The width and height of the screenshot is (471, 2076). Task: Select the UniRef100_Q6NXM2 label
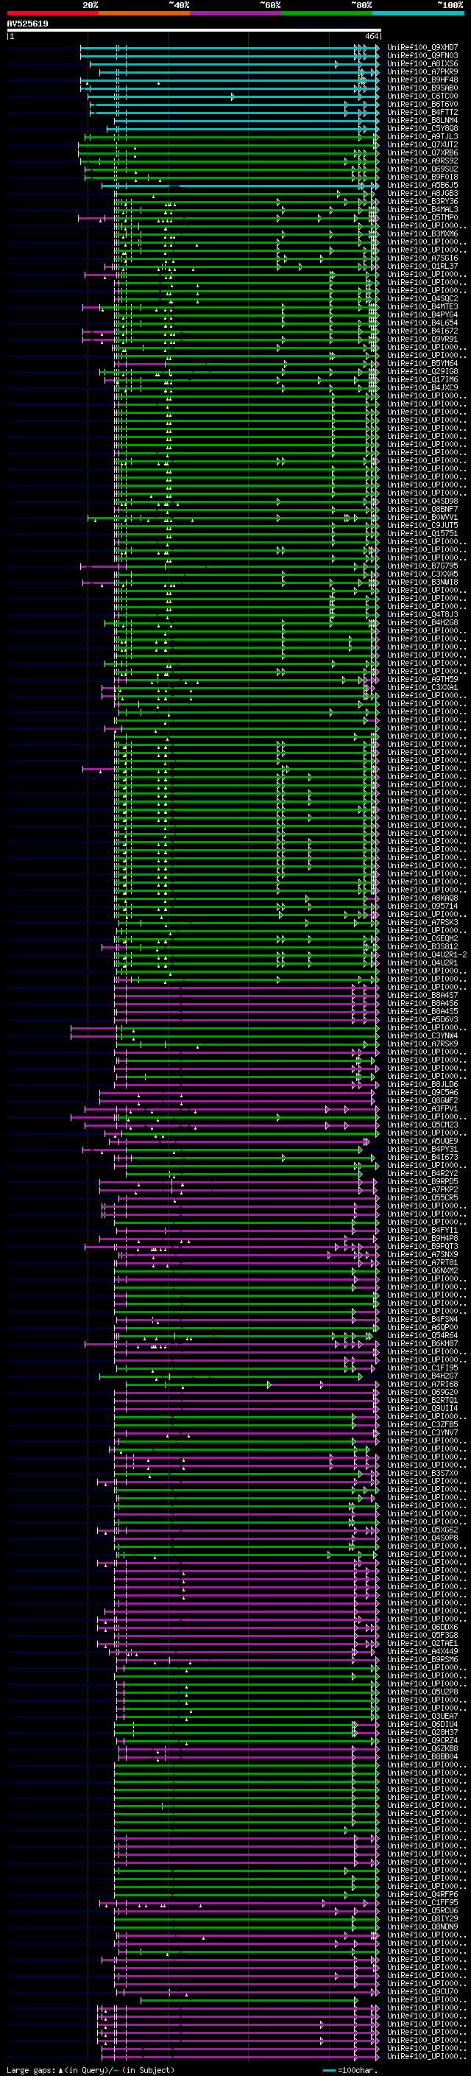[x=422, y=1270]
